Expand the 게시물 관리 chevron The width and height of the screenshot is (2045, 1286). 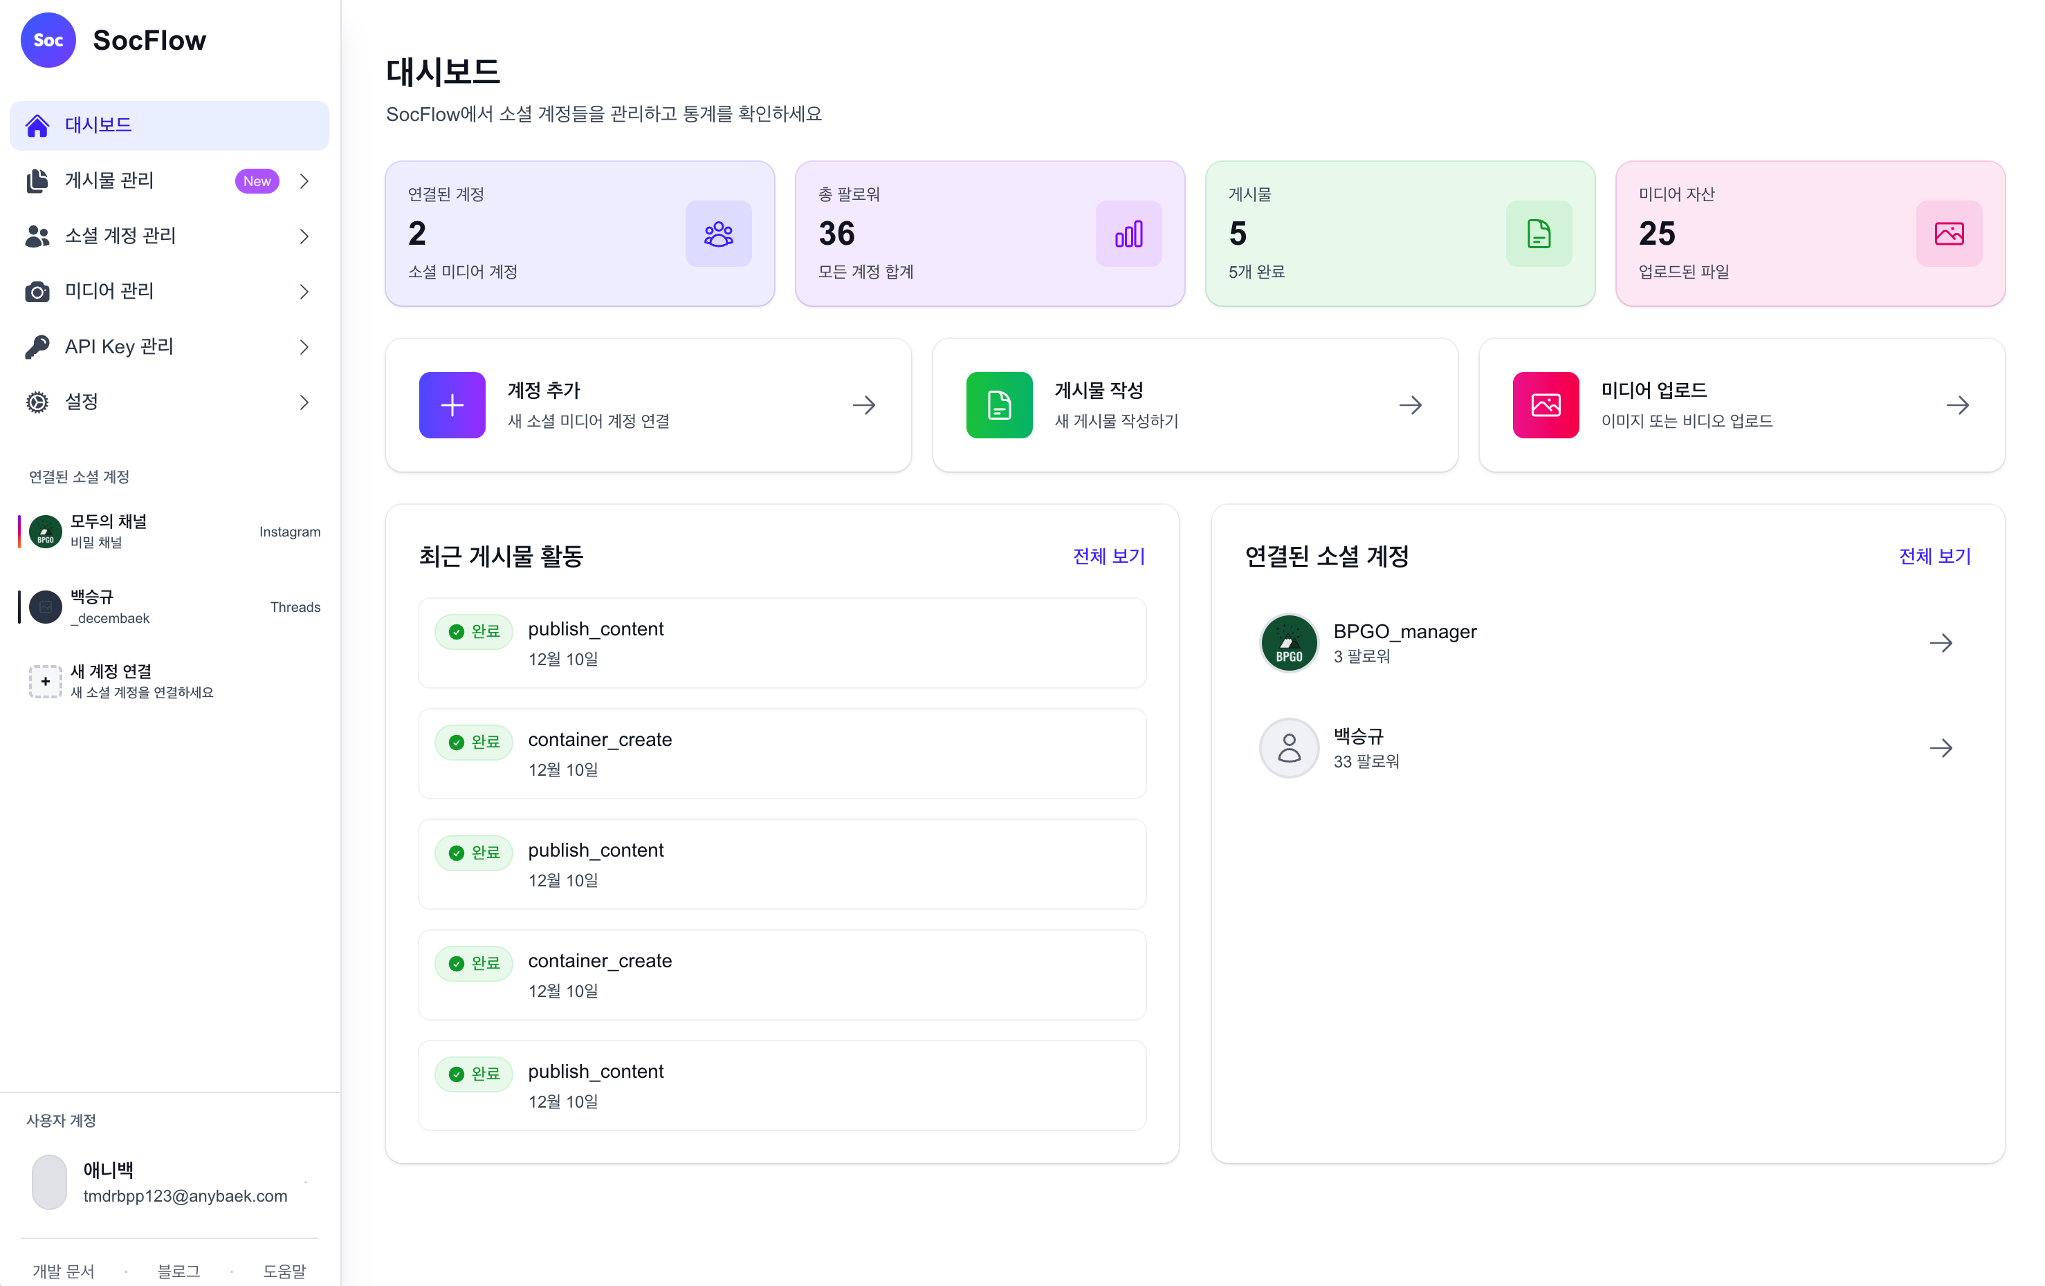point(304,181)
